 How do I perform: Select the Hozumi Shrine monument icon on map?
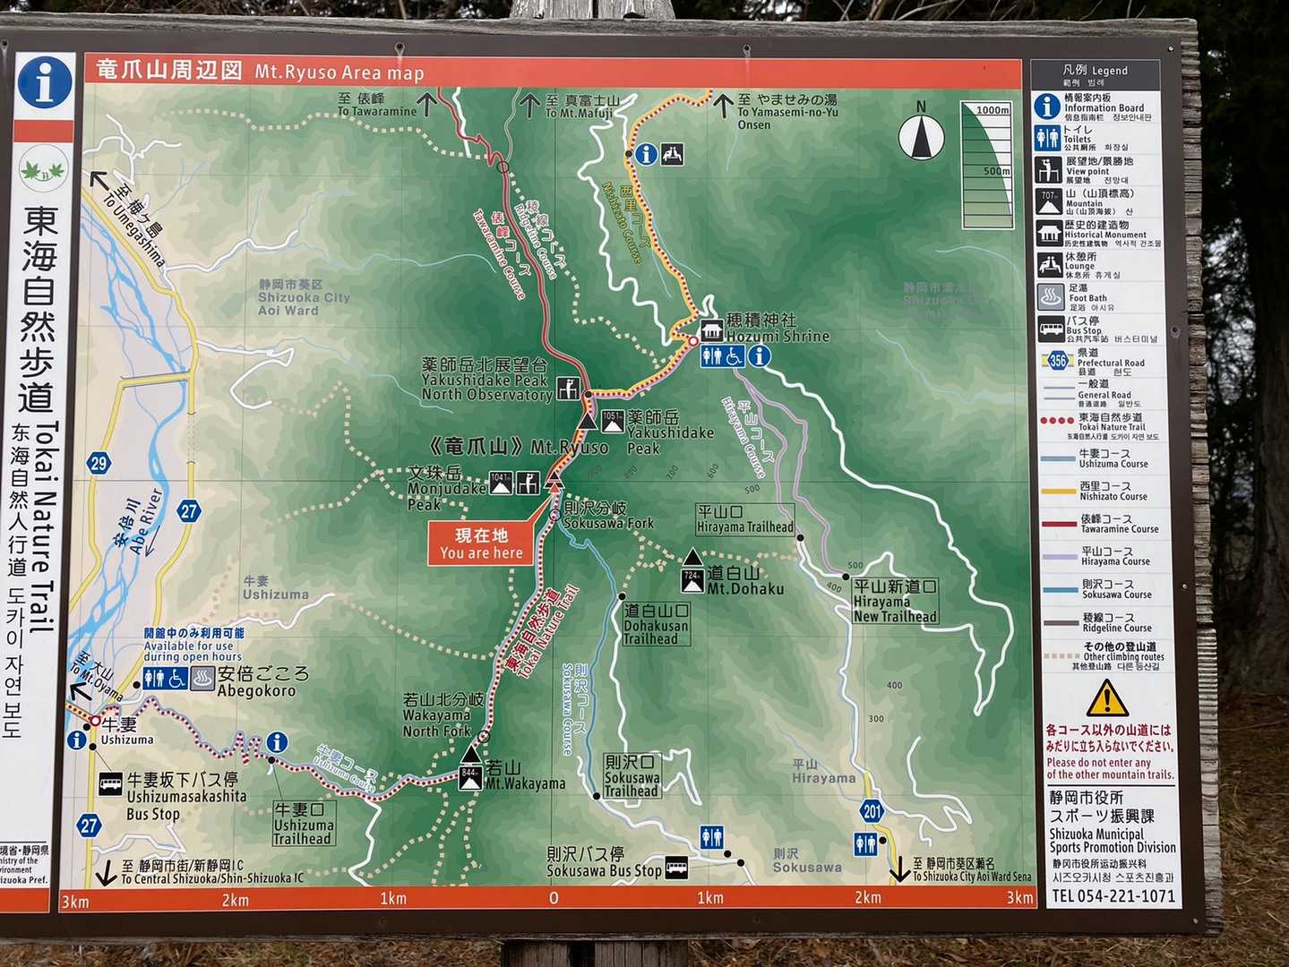[x=711, y=330]
